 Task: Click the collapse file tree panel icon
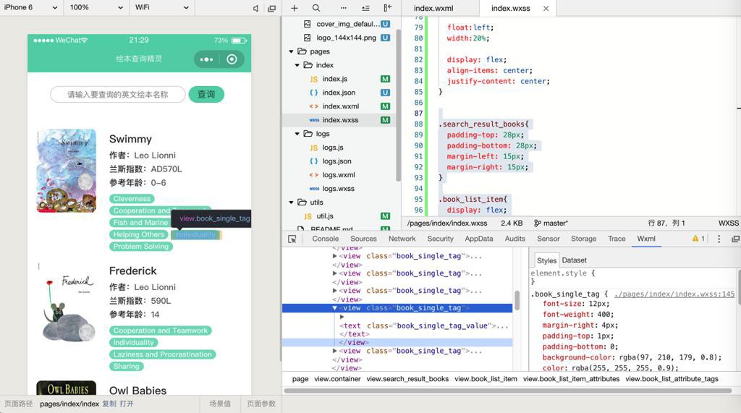point(388,8)
